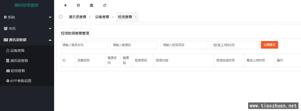
Task: Click the 立即提交 submit button
Action: (270, 45)
